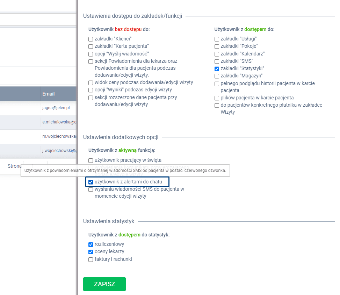Tick the zakładki "Karta pacjenta" checkbox

(91, 46)
